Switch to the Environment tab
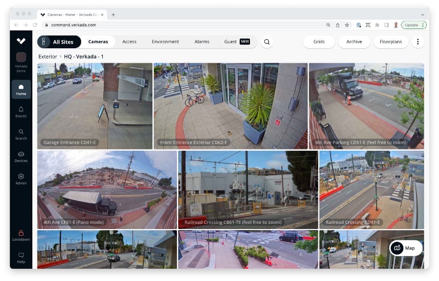Viewport: 439px width, 281px height. (165, 42)
